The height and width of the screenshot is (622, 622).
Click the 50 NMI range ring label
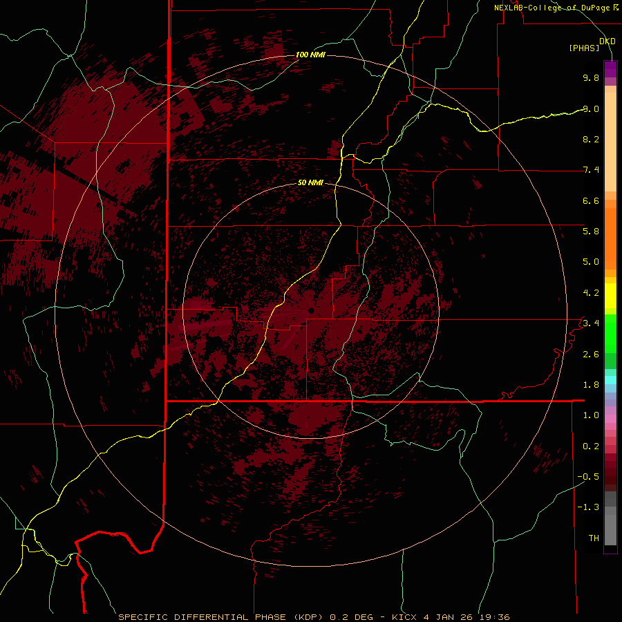310,183
